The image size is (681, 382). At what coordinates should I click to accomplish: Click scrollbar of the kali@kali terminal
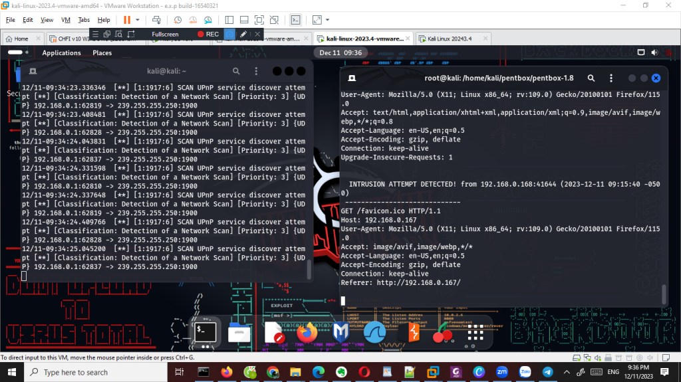pos(309,269)
